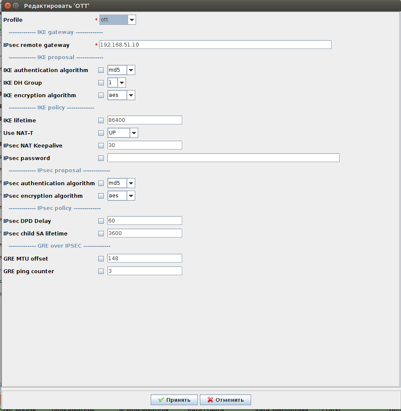Screen dimensions: 401x411
Task: Click the GRE ping counter field
Action: click(144, 271)
